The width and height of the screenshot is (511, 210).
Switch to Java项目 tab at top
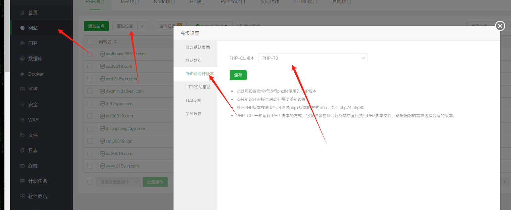pos(129,2)
